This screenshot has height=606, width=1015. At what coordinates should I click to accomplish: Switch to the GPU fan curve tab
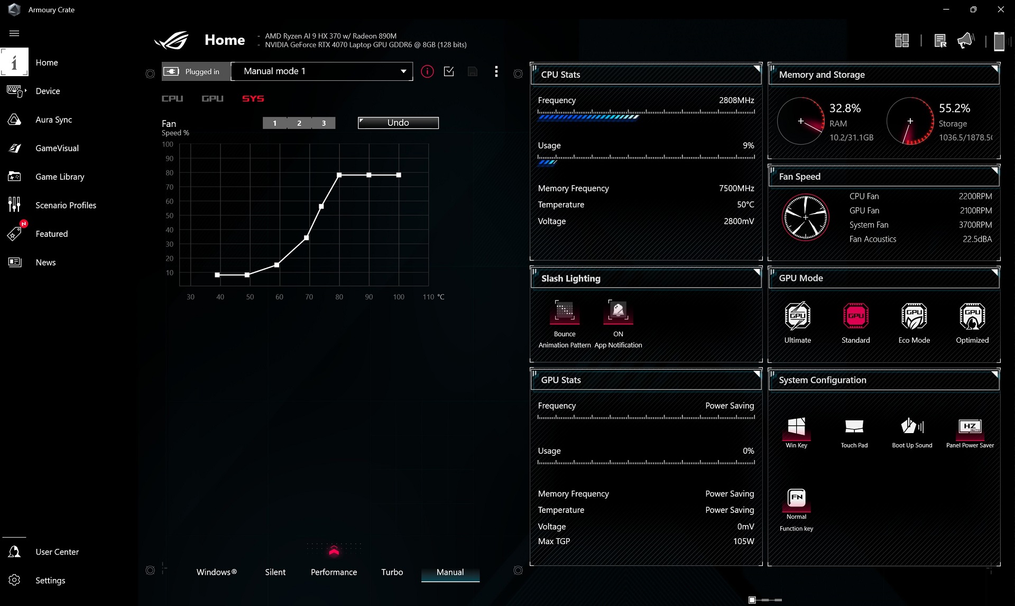point(213,99)
